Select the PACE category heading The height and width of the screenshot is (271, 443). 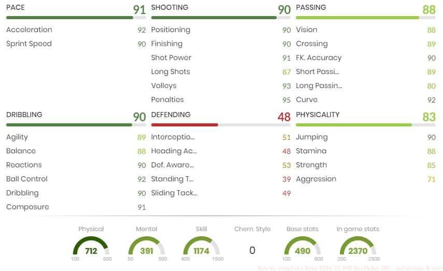click(16, 7)
